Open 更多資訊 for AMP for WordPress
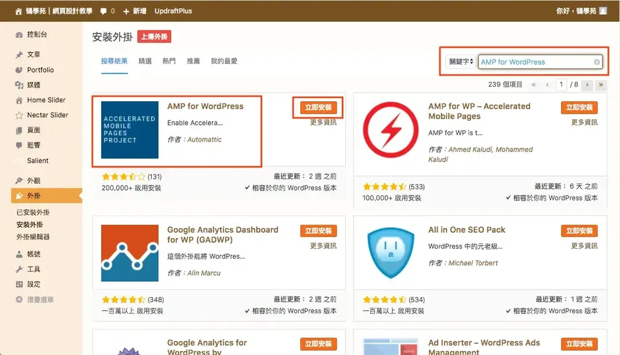The image size is (620, 355). [x=323, y=122]
